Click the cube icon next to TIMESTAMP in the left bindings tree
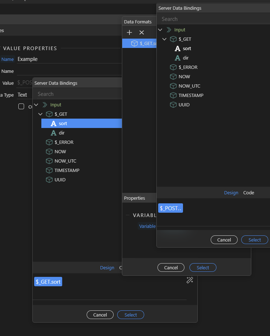 coord(49,170)
